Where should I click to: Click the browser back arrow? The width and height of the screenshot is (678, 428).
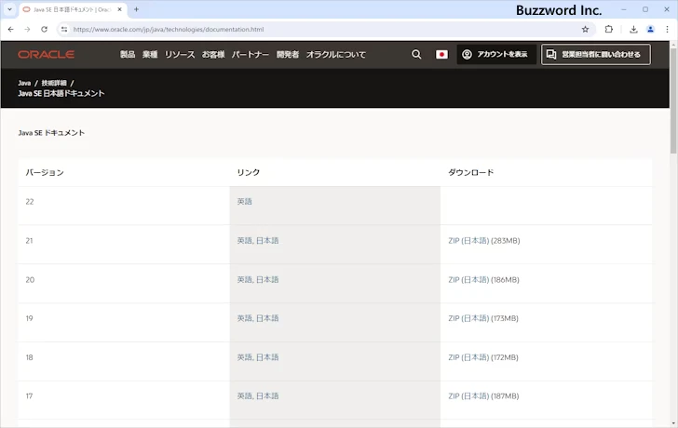tap(11, 30)
